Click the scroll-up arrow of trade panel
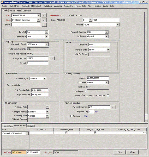This screenshot has width=149, height=157. [x=146, y=10]
